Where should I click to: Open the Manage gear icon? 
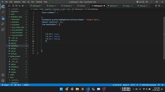3,80
